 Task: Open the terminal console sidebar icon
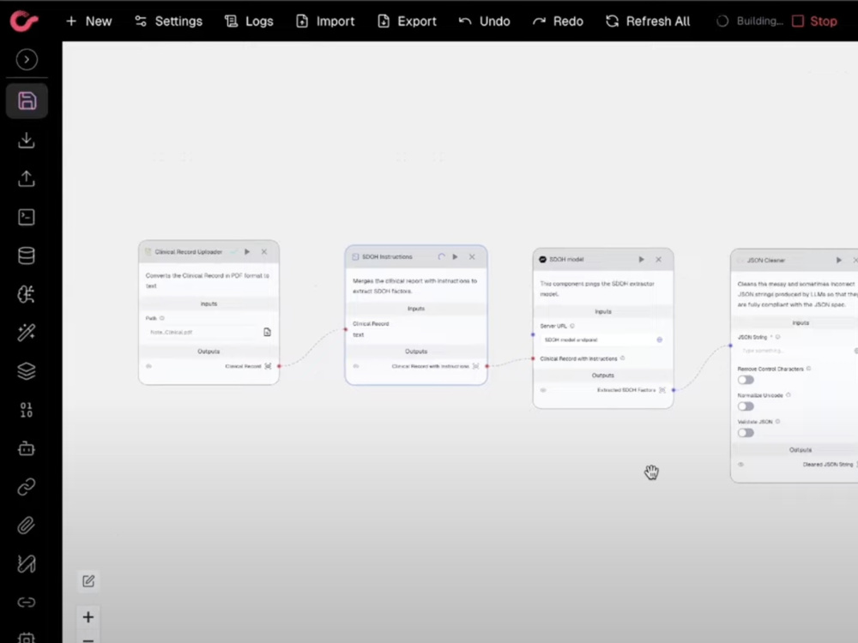tap(27, 217)
